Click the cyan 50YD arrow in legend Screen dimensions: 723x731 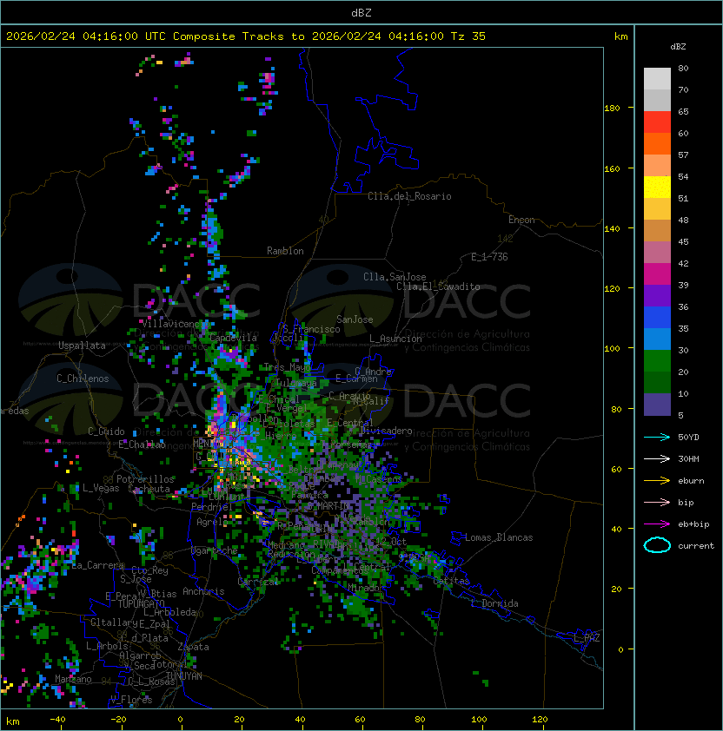point(657,438)
